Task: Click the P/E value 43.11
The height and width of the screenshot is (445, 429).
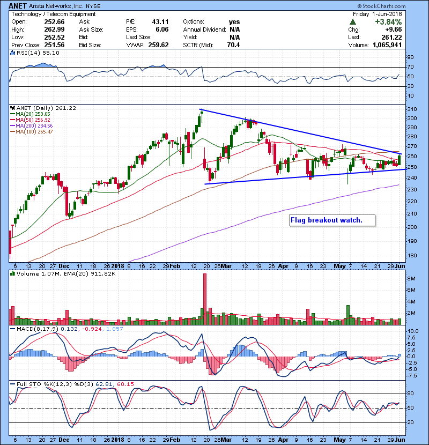Action: click(x=160, y=22)
